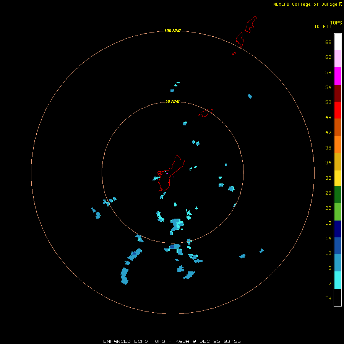This screenshot has height=344, width=344.
Task: Click the '18' legend value
Action: coord(328,223)
